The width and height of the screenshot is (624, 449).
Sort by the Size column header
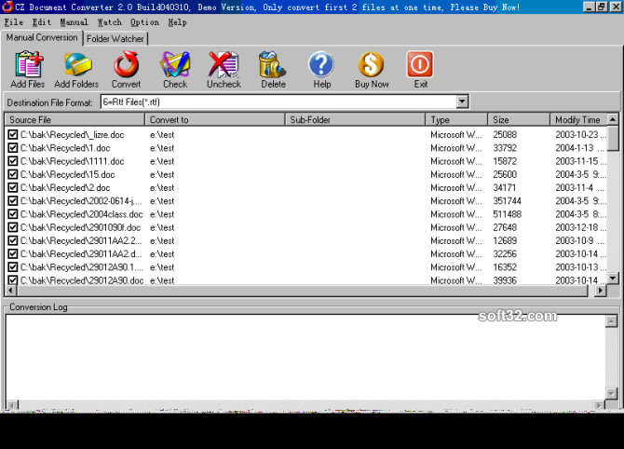click(x=519, y=120)
